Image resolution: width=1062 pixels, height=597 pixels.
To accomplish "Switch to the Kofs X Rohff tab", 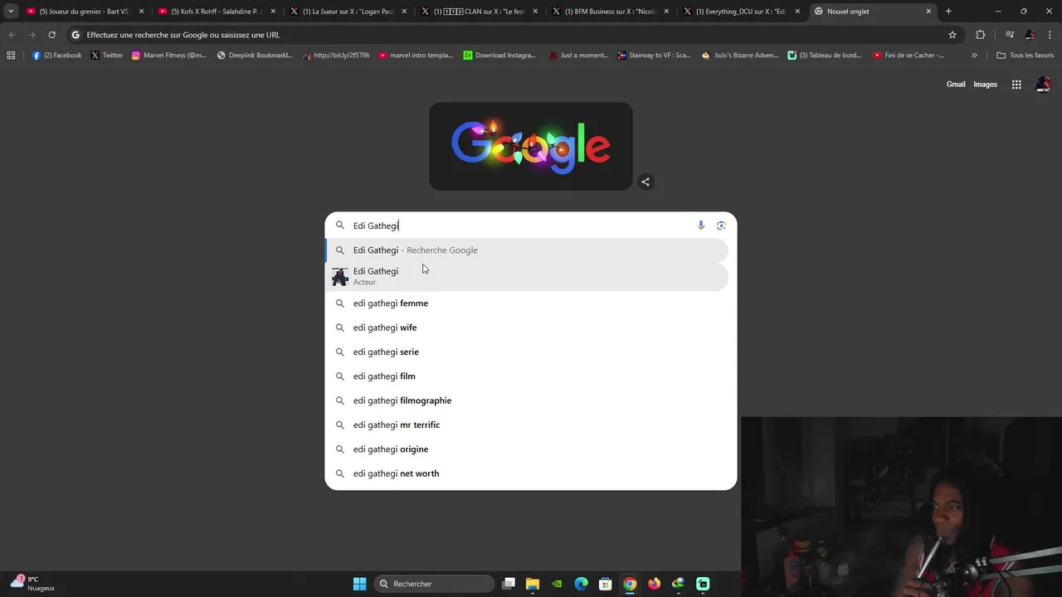I will (x=217, y=12).
